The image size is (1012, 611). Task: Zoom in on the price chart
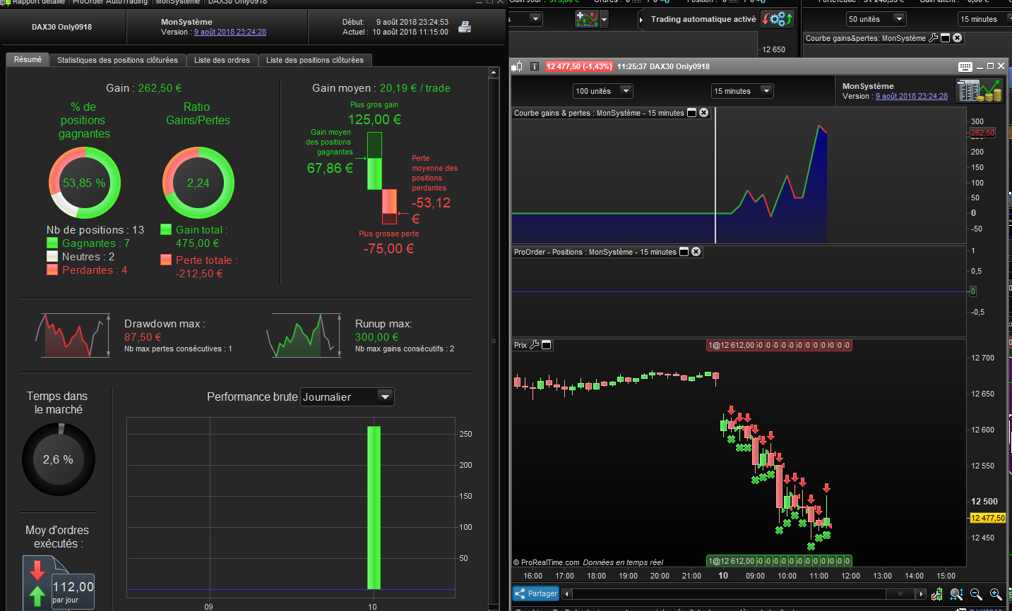996,594
